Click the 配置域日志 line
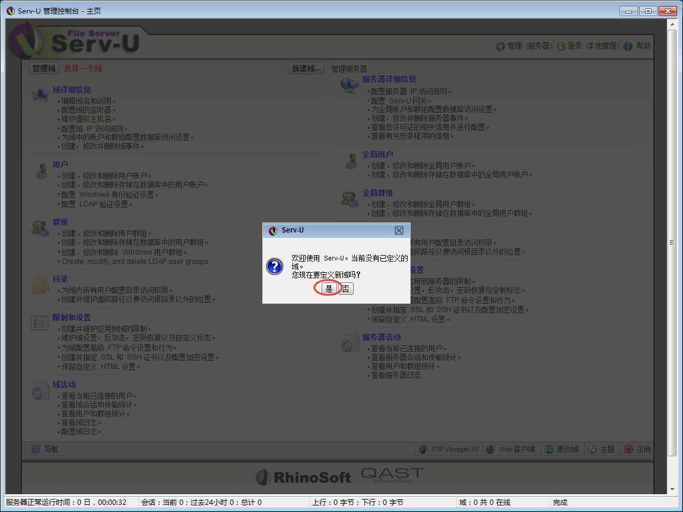Screen dimensions: 683x512 point(81,431)
